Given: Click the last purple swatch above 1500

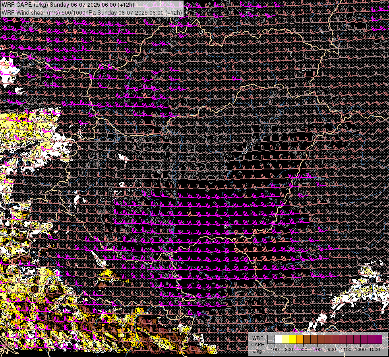Looking at the screenshot, I should click(x=379, y=339).
